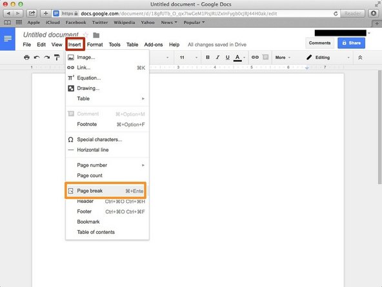Image resolution: width=382 pixels, height=287 pixels.
Task: Open the font family dropdown arrow
Action: [x=167, y=58]
